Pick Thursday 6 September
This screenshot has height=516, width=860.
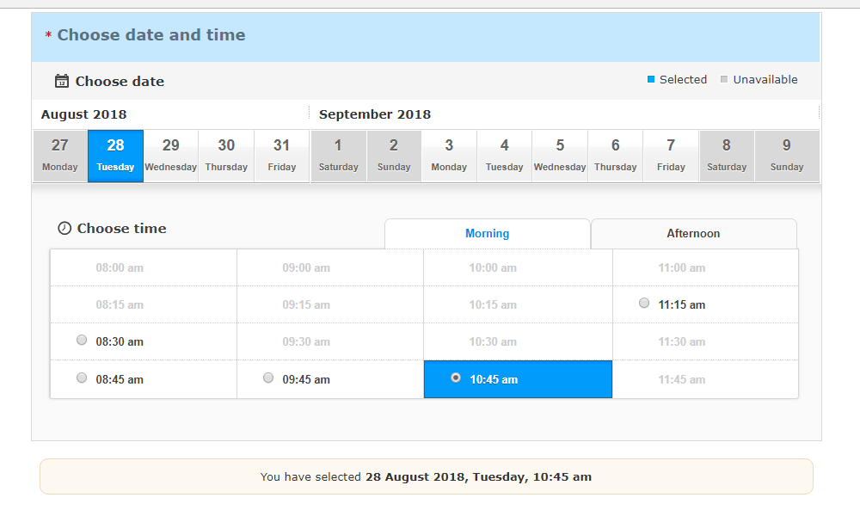pyautogui.click(x=615, y=156)
